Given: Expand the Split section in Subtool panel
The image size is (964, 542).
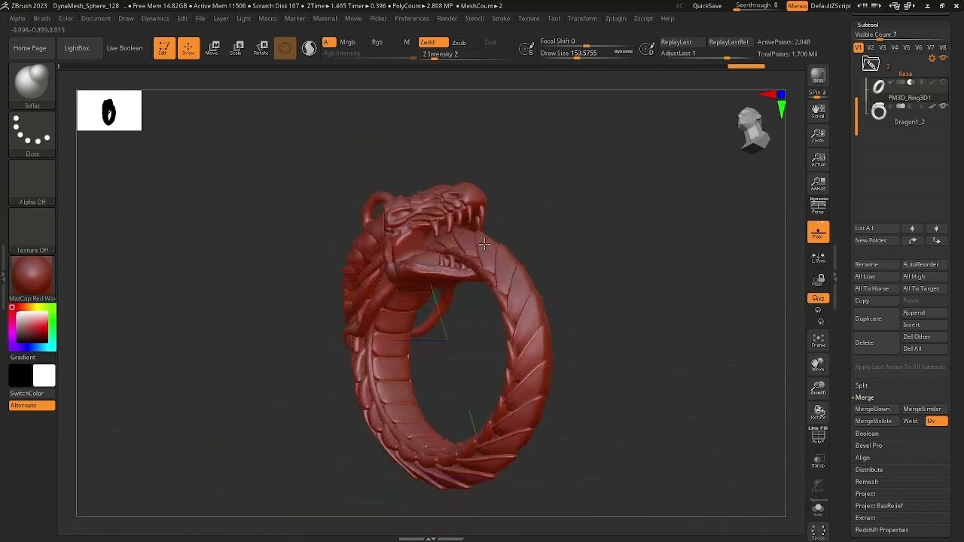Looking at the screenshot, I should click(862, 385).
